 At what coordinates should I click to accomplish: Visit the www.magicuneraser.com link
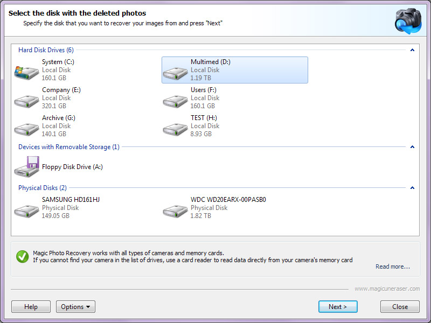coord(387,289)
